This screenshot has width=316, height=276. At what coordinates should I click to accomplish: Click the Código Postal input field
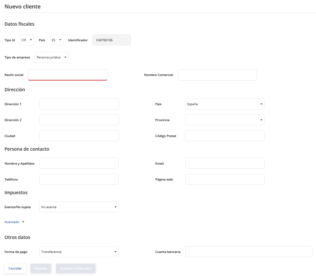225,136
